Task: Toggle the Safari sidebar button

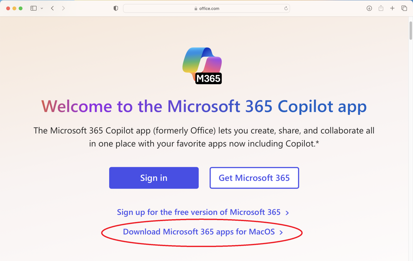Action: [33, 8]
